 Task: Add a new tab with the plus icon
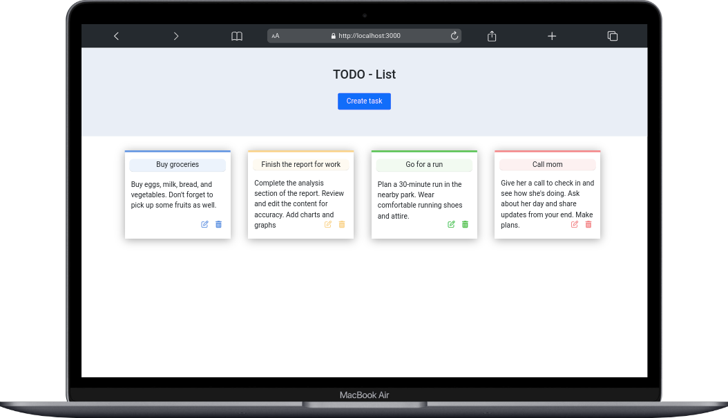[x=552, y=36]
